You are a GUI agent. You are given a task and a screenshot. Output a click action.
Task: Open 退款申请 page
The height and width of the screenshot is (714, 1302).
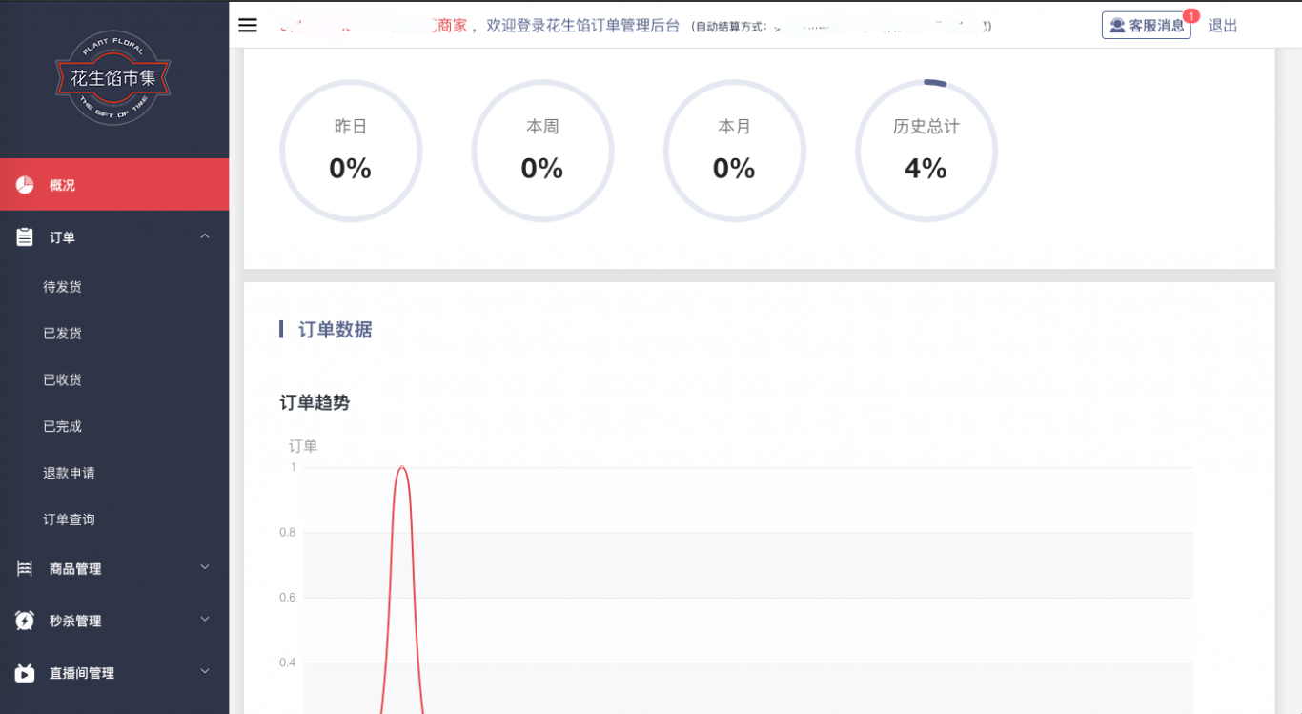[x=69, y=474]
